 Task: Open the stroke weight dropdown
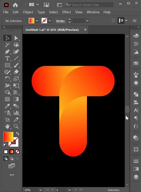click(87, 21)
